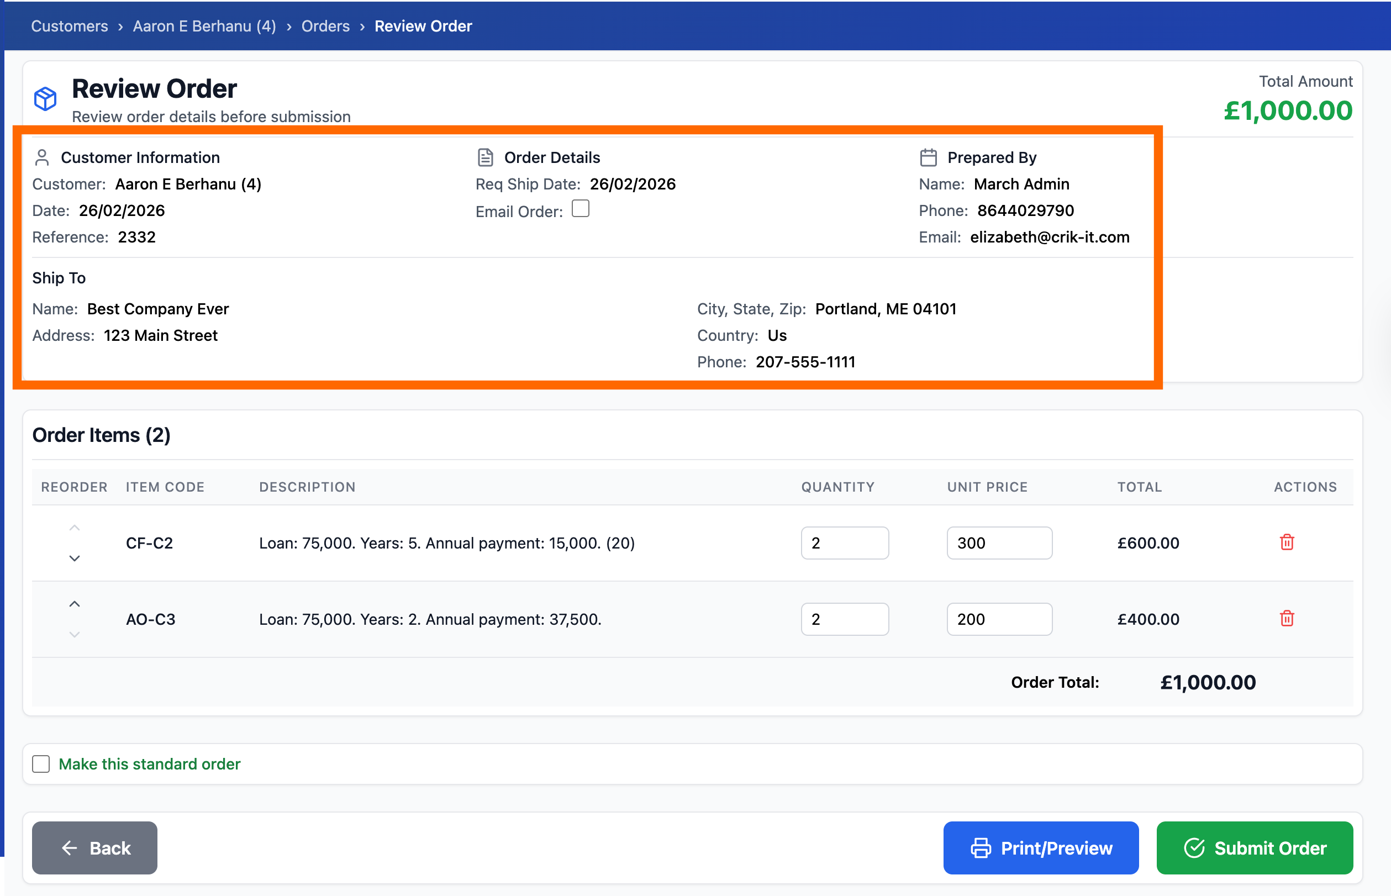Check Make this standard order box

tap(41, 764)
